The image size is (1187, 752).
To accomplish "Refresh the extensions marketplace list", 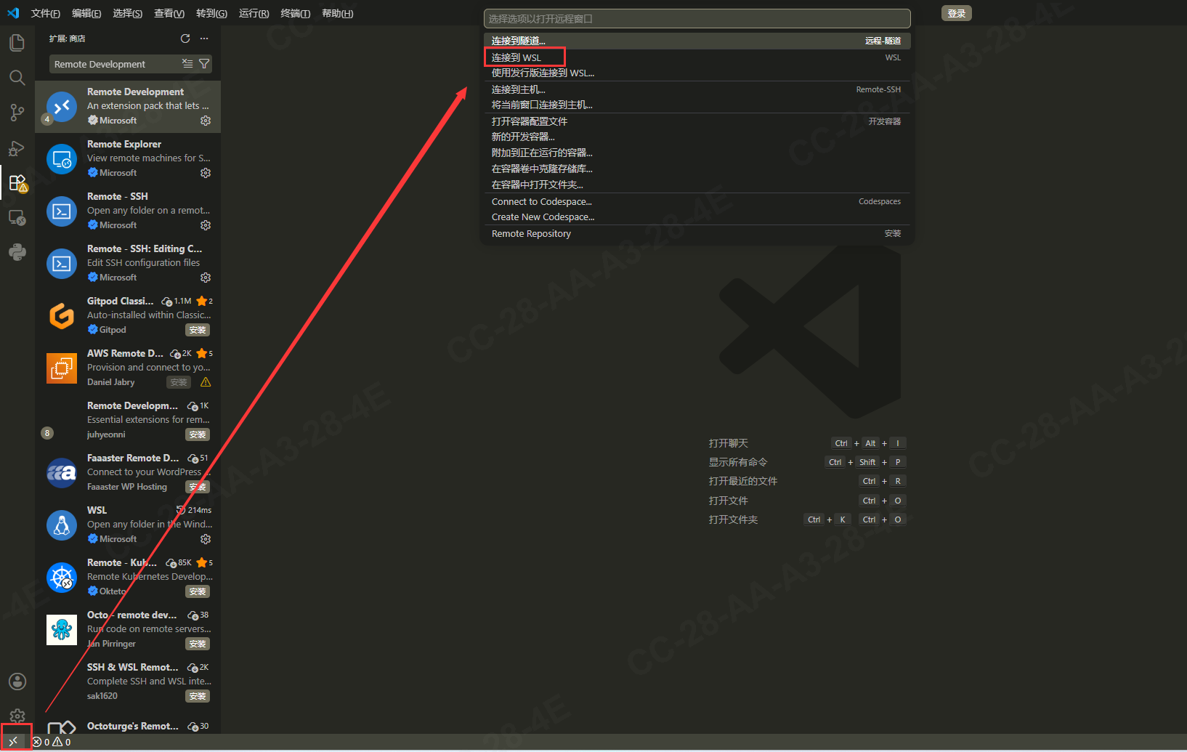I will pos(185,39).
